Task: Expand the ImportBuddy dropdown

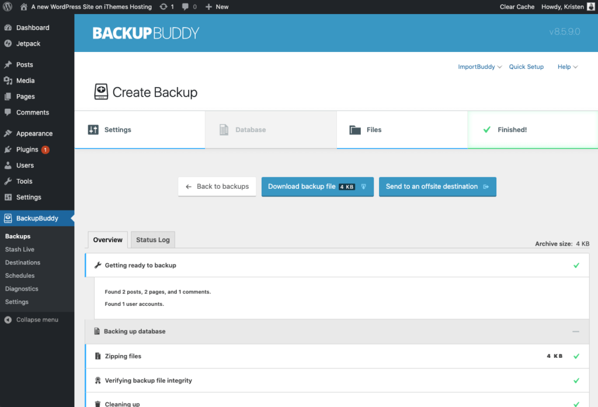Action: click(479, 67)
